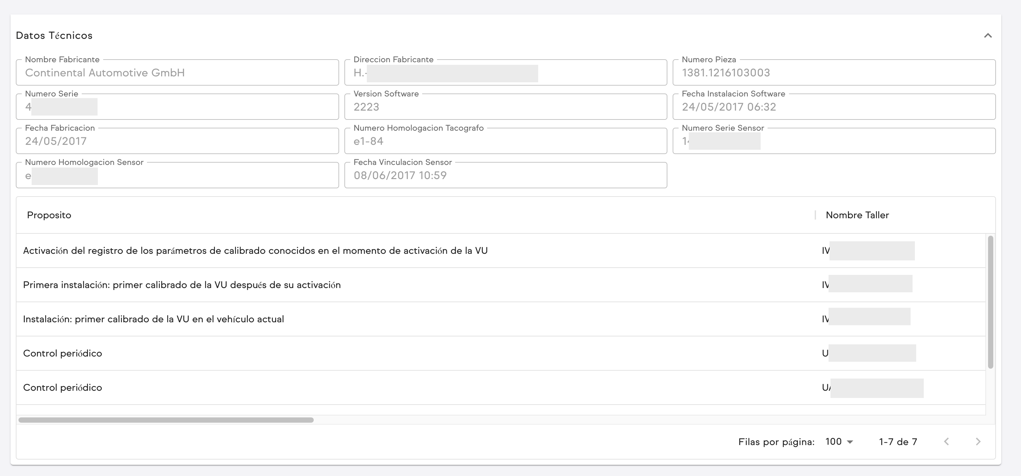Click the vertical table scrollbar
Image resolution: width=1021 pixels, height=476 pixels.
pyautogui.click(x=990, y=302)
